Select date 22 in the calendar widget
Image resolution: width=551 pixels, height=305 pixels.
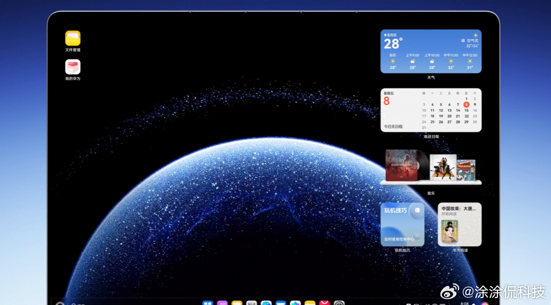pos(466,116)
